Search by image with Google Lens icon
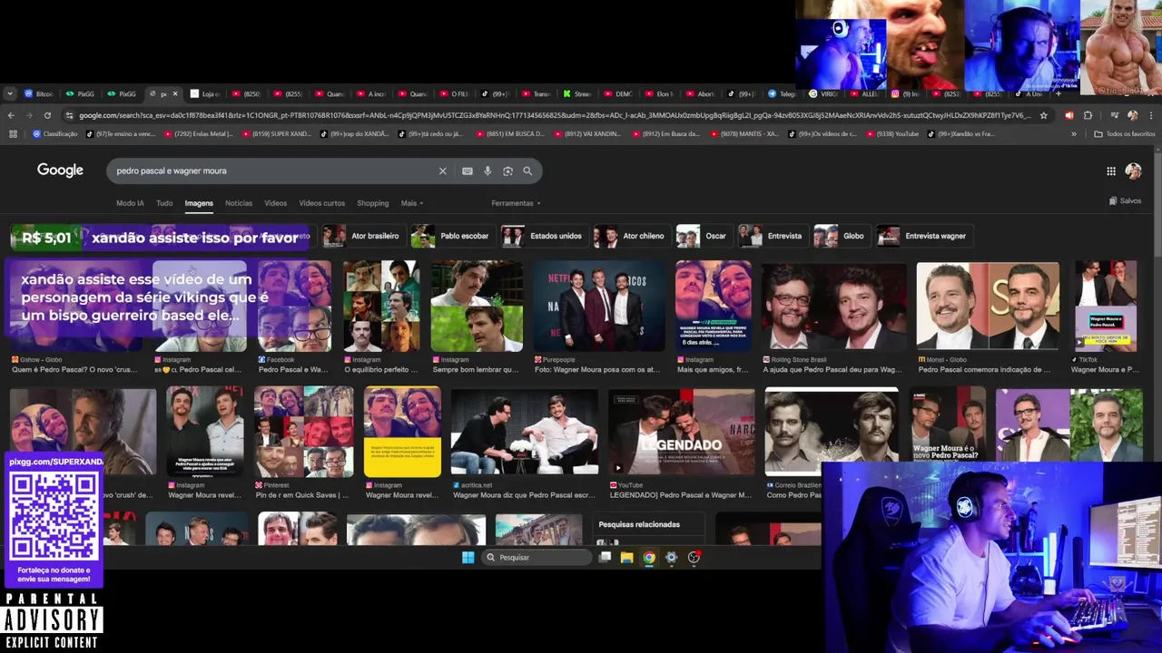 [x=507, y=171]
